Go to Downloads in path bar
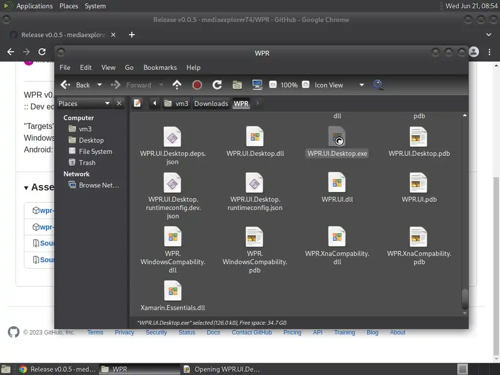500x375 pixels. (211, 104)
